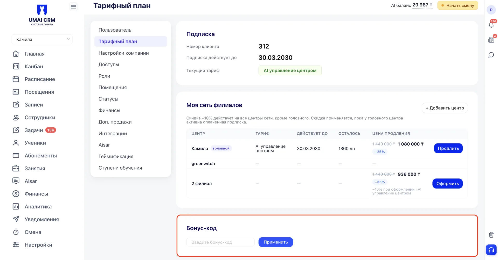Click the Продлить button for Камила
Screen dimensions: 498x260
[448, 148]
